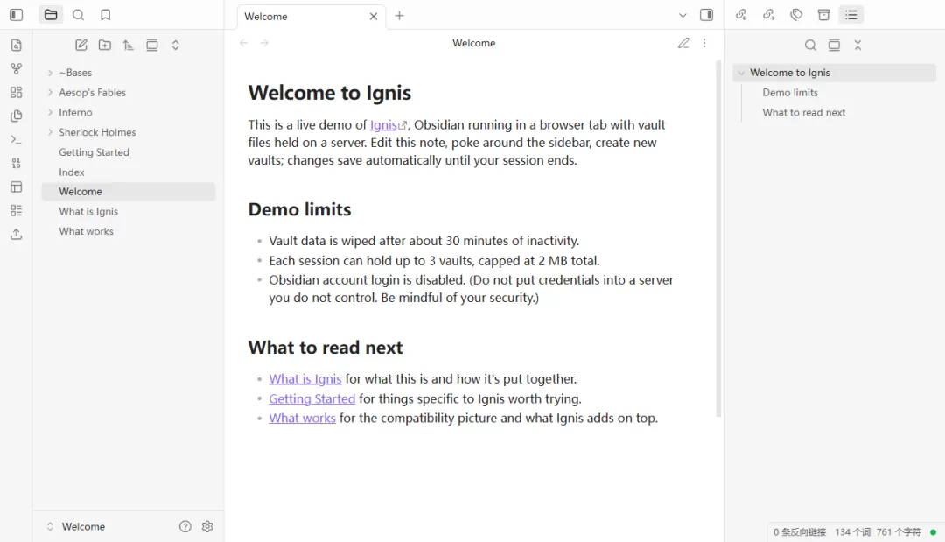The image size is (945, 542).
Task: Collapse Welcome to Ignis outline heading
Action: click(741, 73)
